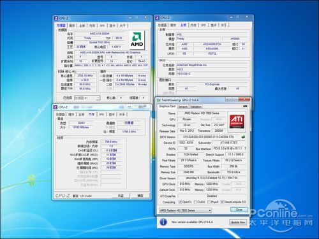Screen dimensions: 319x239
Task: Save BIOS using the green chip icon
Action: (243, 137)
